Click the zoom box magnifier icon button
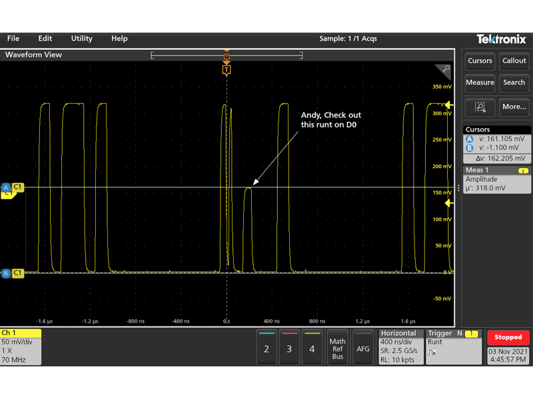This screenshot has height=399, width=533. [x=480, y=106]
